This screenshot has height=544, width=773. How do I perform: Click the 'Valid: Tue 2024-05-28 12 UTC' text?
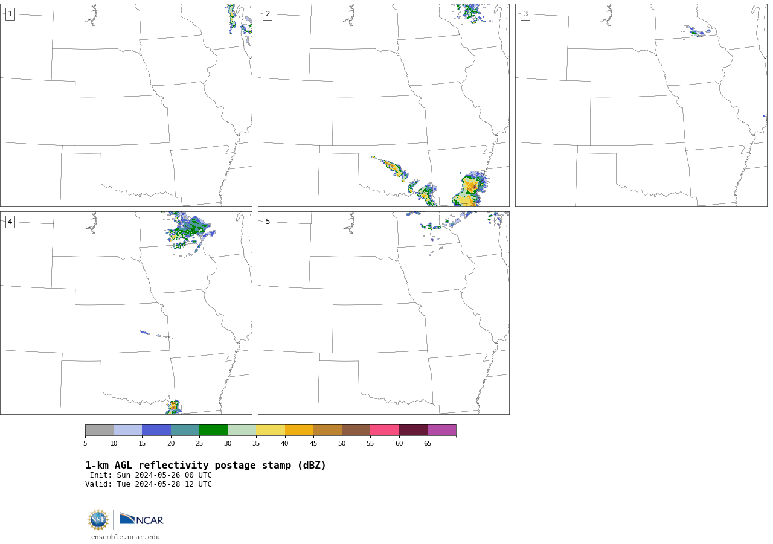click(x=149, y=484)
